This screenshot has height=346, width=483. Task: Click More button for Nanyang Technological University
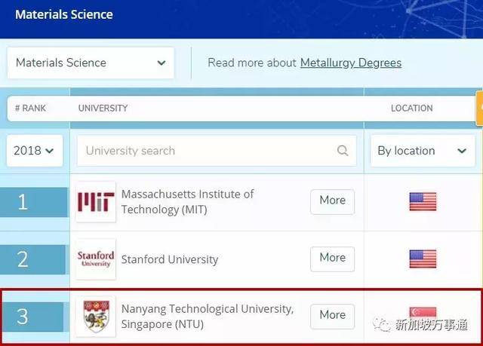coord(332,315)
